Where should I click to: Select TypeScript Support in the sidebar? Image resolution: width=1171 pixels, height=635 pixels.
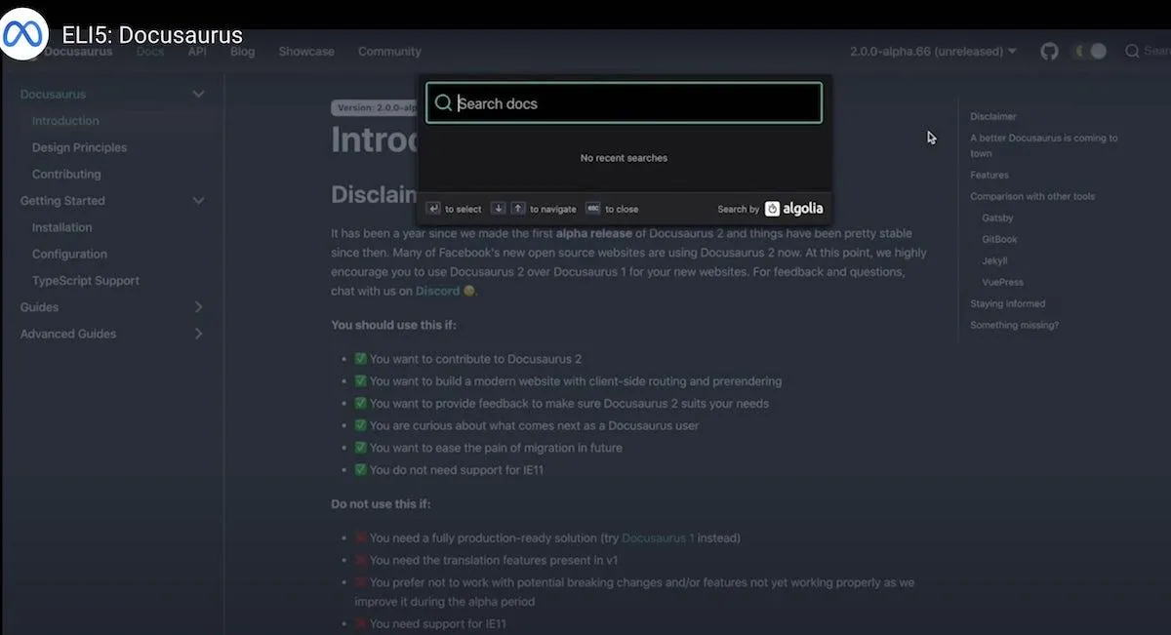point(86,281)
